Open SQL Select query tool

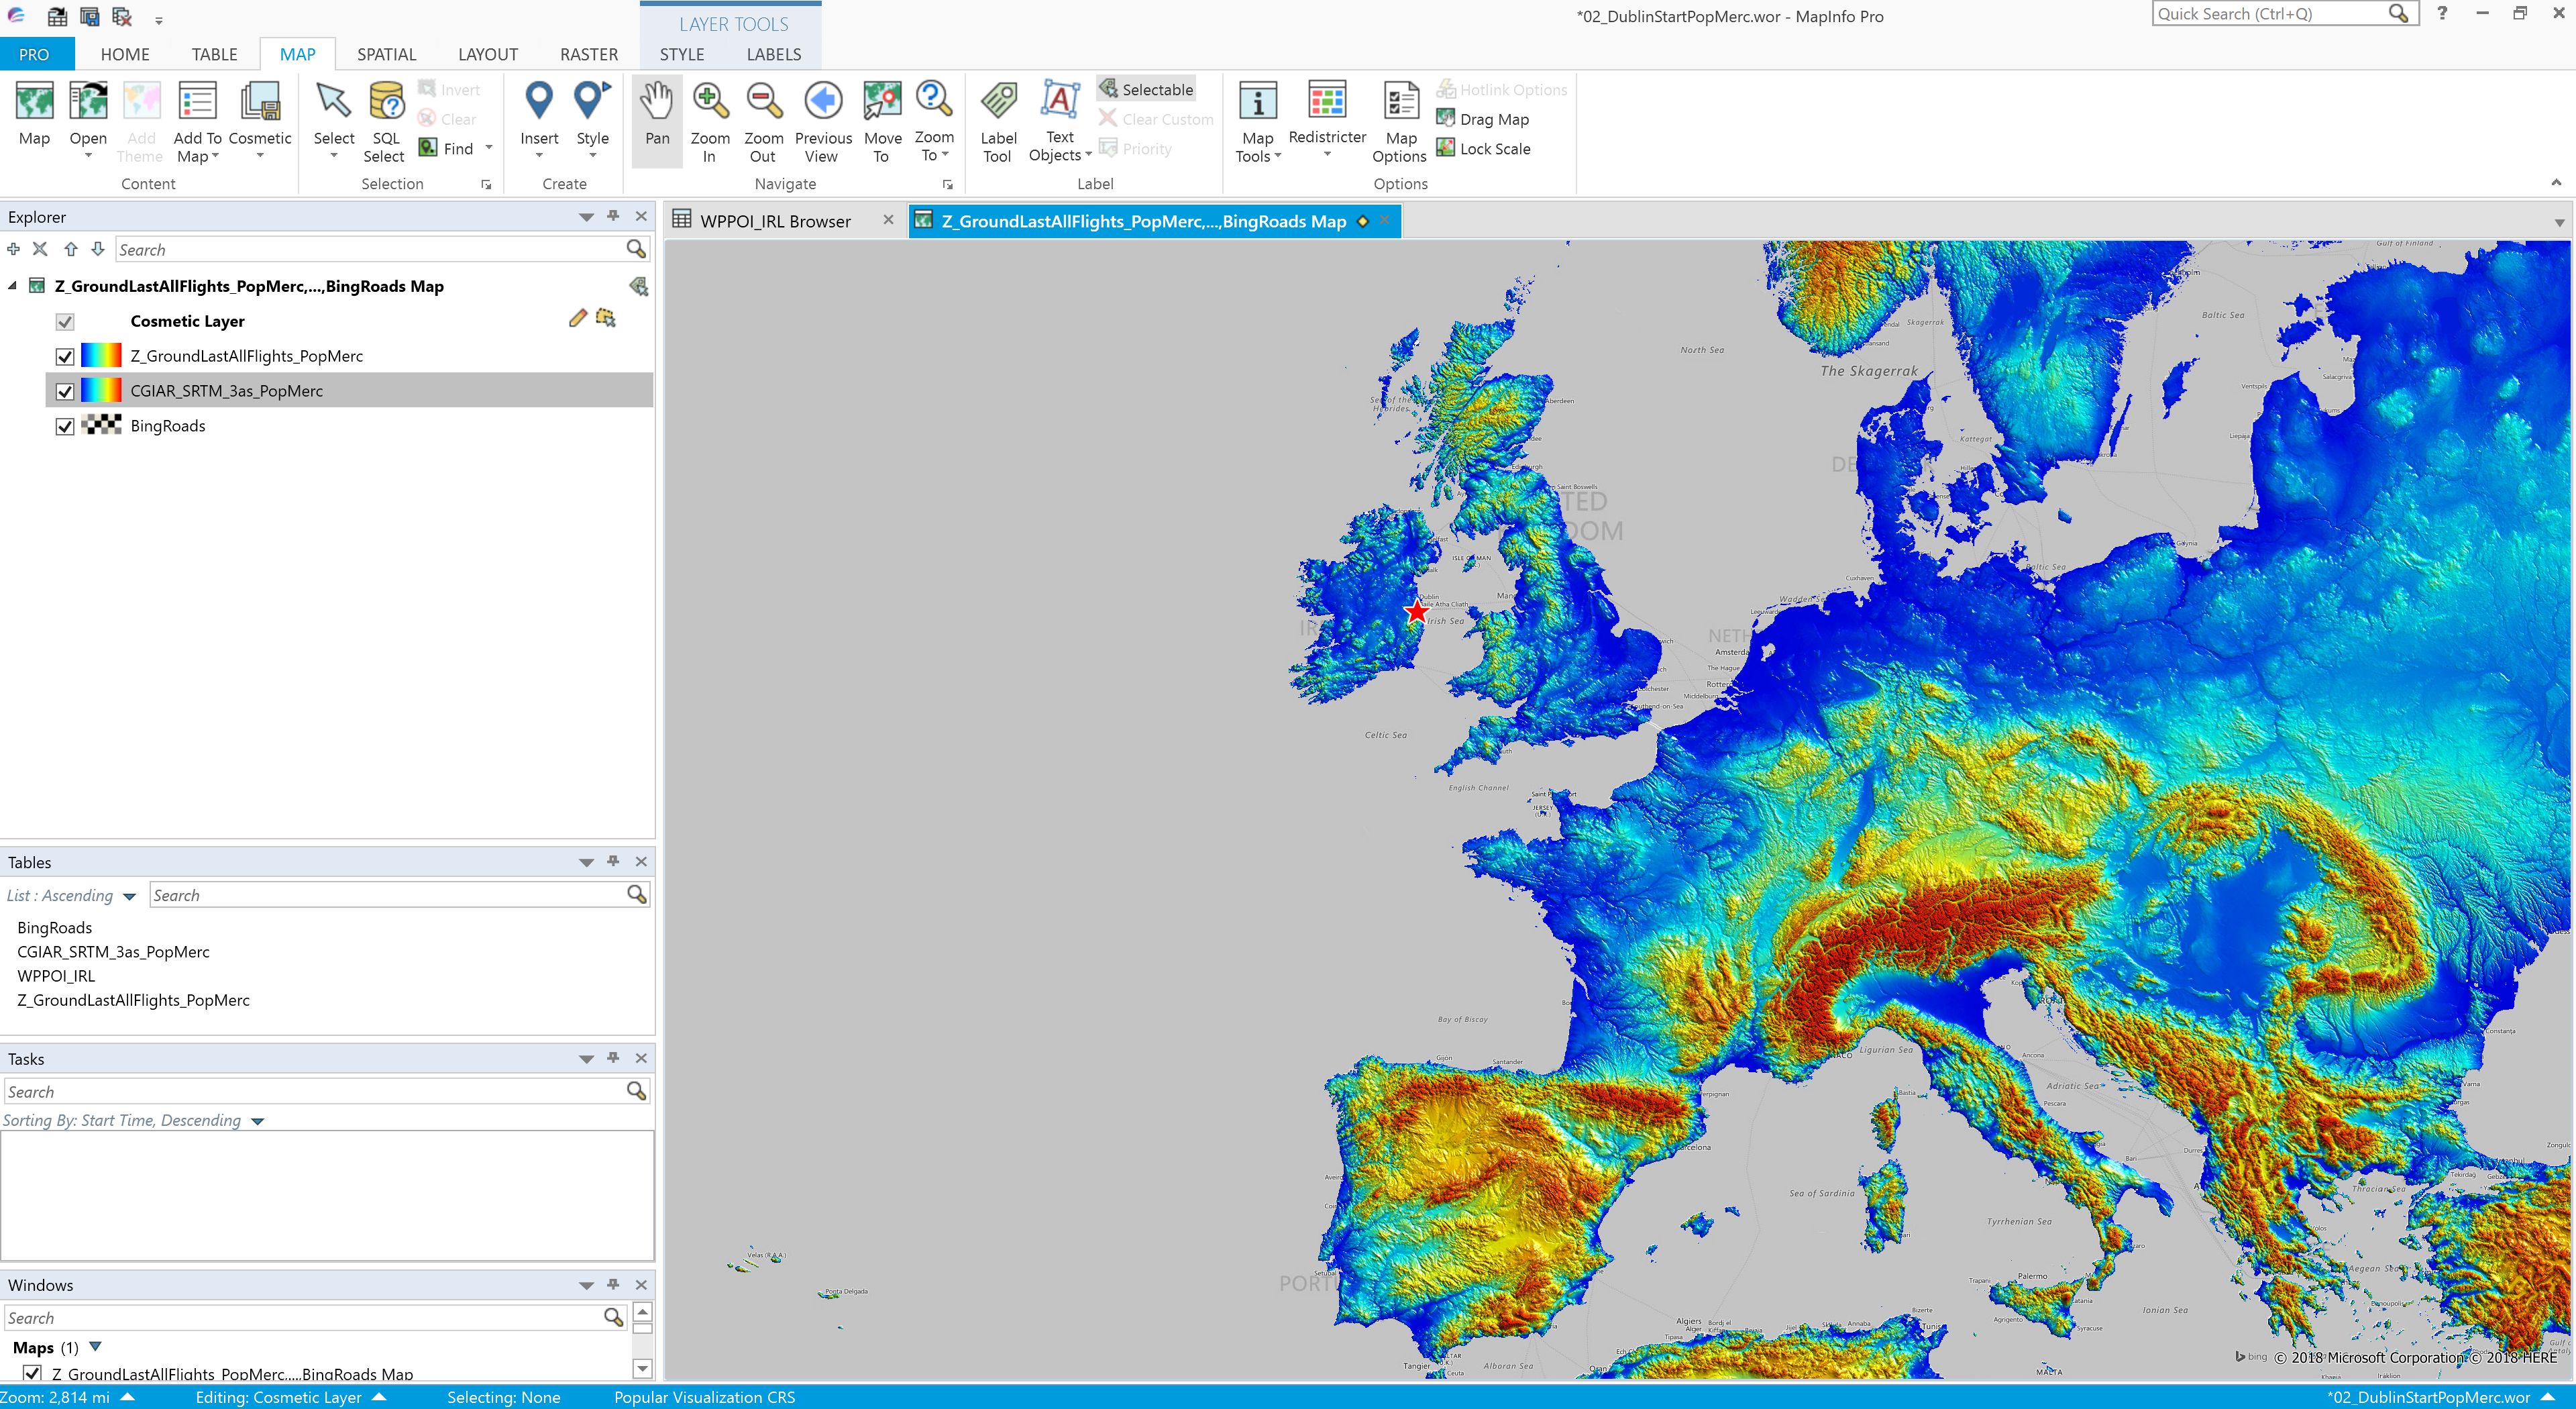(386, 121)
